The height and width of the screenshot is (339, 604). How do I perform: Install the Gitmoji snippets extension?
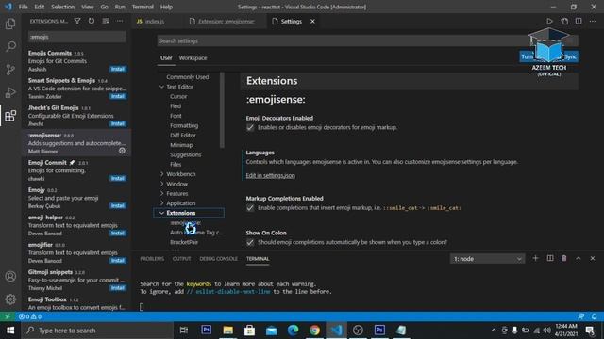click(x=118, y=288)
